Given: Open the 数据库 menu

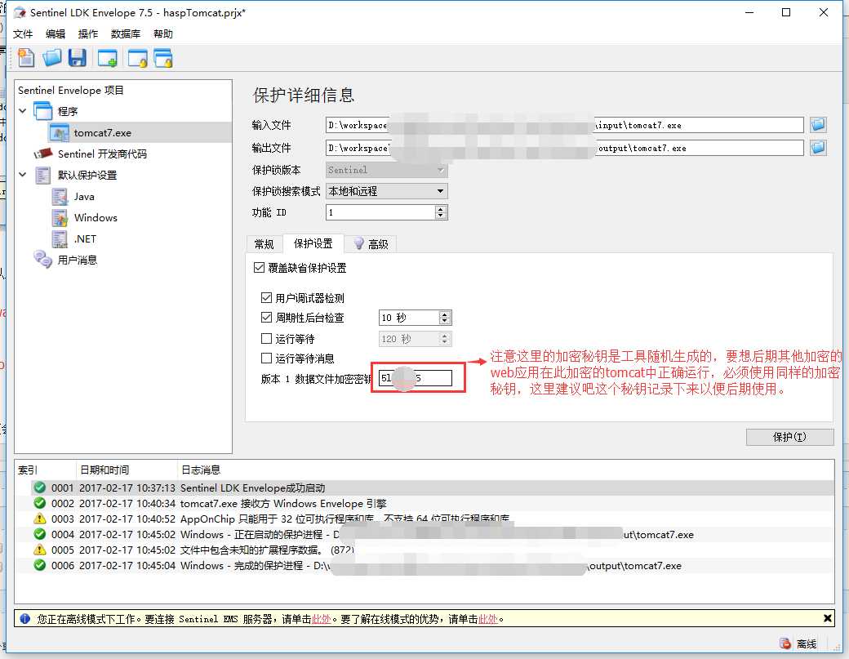Looking at the screenshot, I should click(x=125, y=34).
